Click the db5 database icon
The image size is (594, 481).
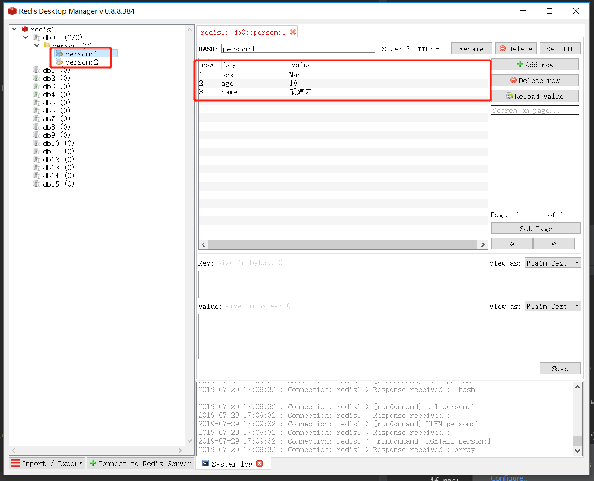tap(37, 103)
